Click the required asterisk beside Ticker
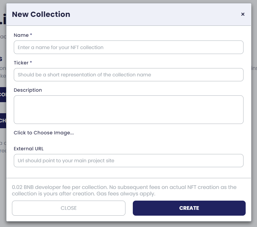The height and width of the screenshot is (227, 257). click(31, 62)
